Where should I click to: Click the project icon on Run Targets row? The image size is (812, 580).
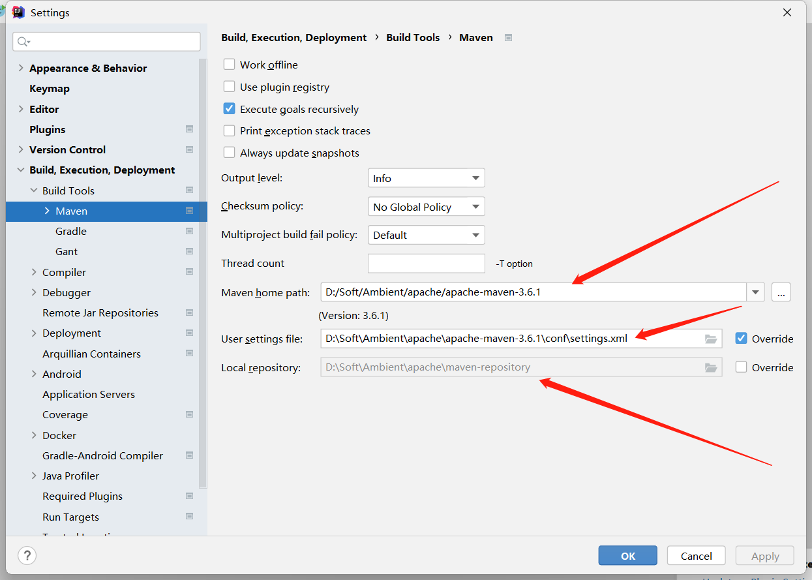(x=189, y=517)
